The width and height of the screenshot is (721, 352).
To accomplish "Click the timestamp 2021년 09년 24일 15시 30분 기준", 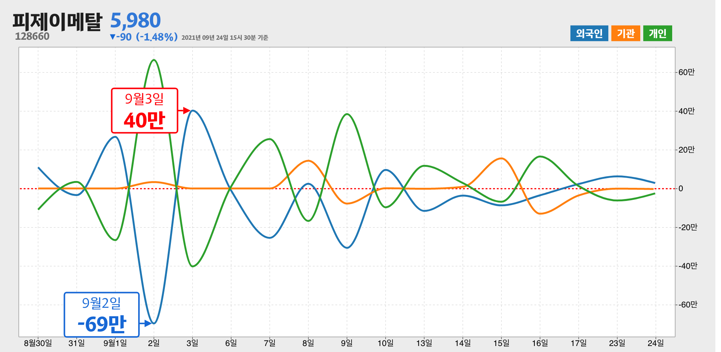I will (x=225, y=38).
